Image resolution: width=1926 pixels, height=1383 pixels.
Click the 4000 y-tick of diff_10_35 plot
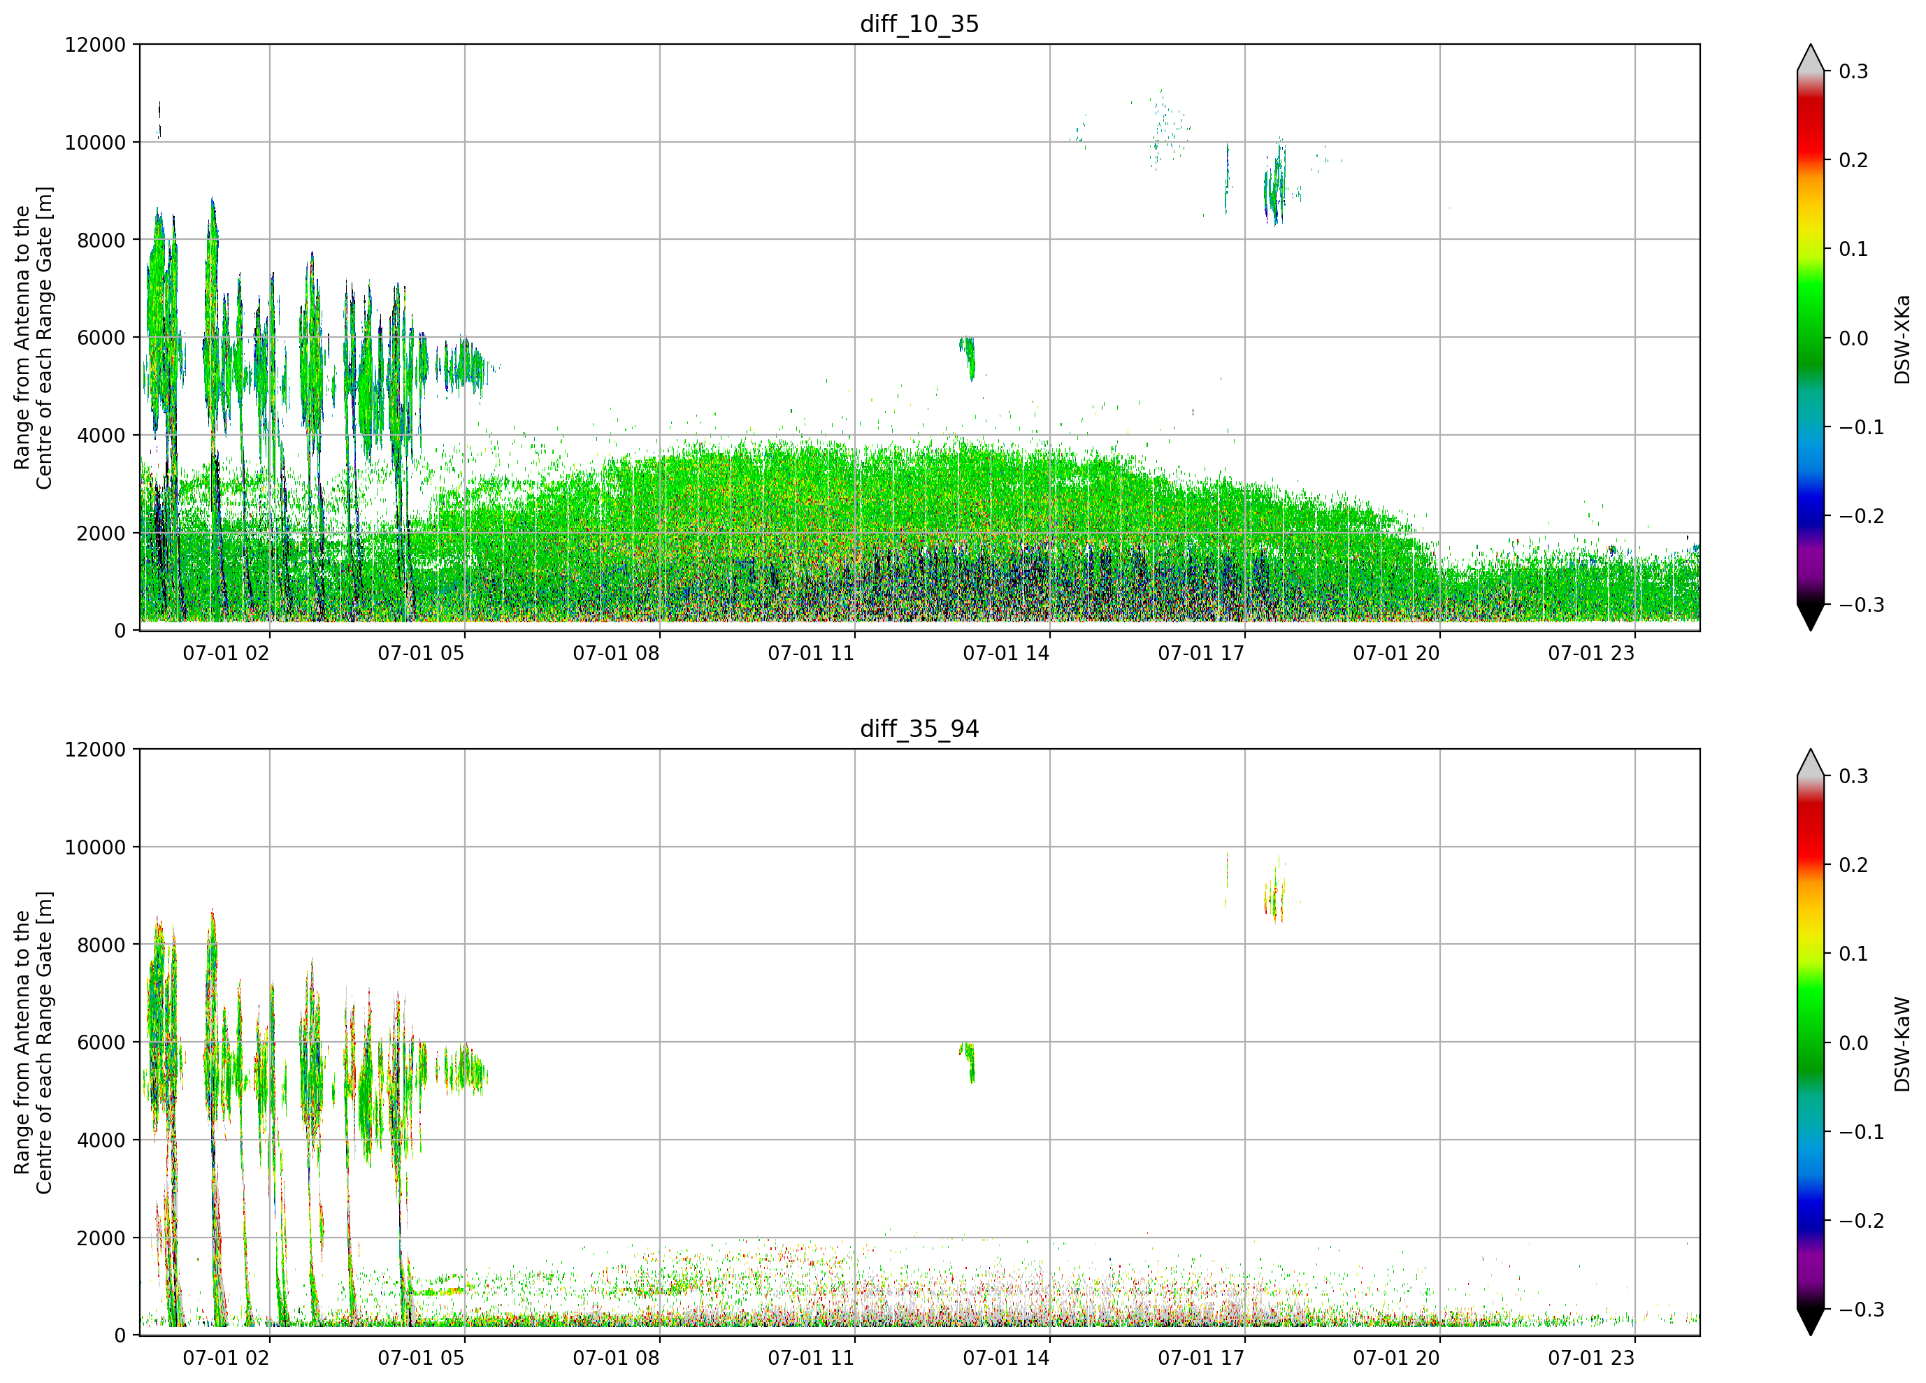click(101, 436)
